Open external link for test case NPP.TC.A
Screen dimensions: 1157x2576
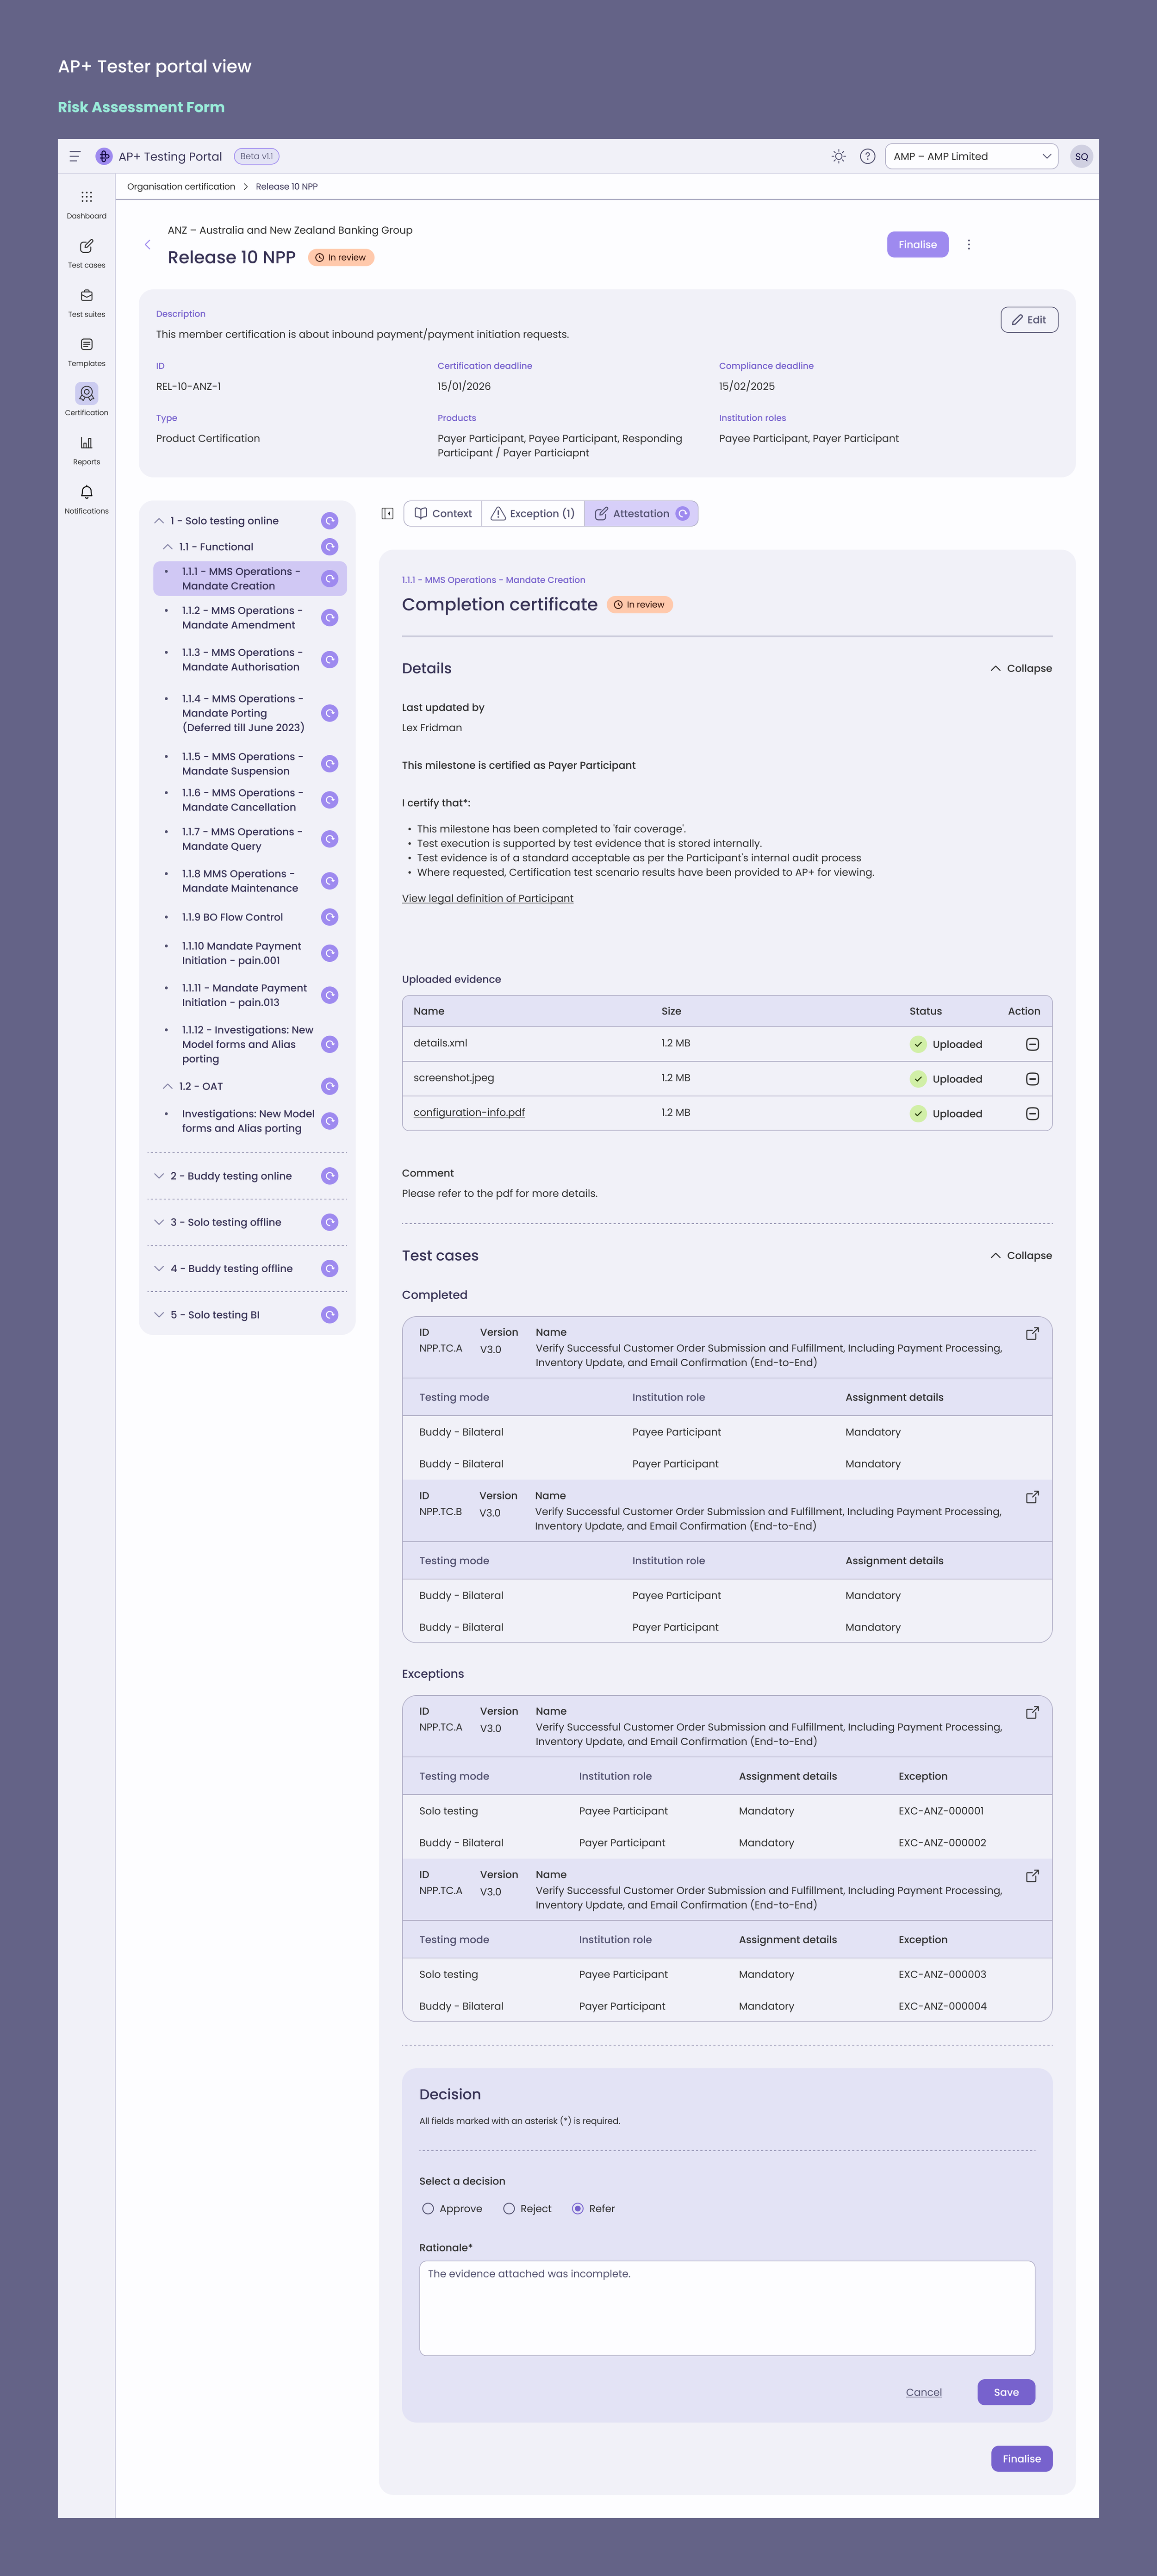1032,1334
